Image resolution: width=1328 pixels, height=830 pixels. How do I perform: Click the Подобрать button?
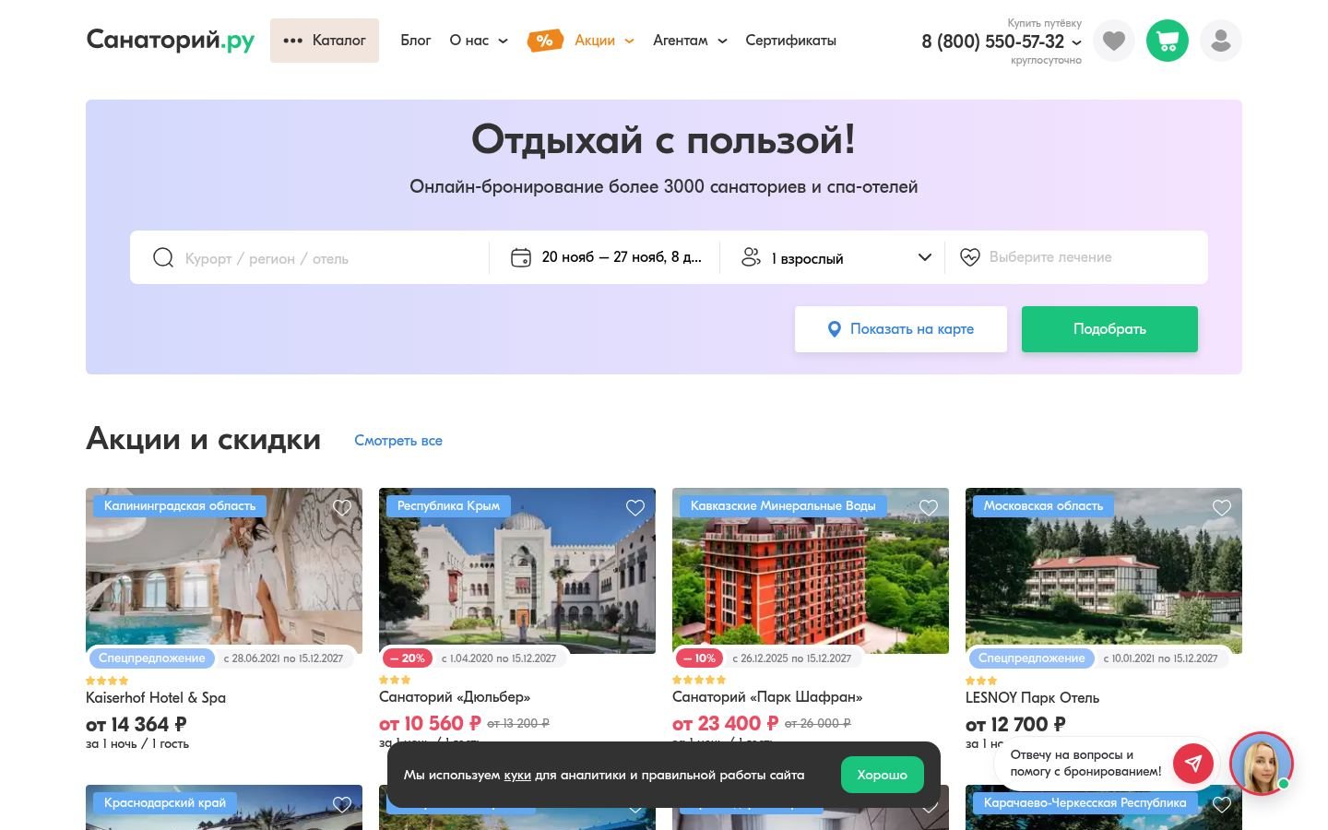[x=1109, y=329]
